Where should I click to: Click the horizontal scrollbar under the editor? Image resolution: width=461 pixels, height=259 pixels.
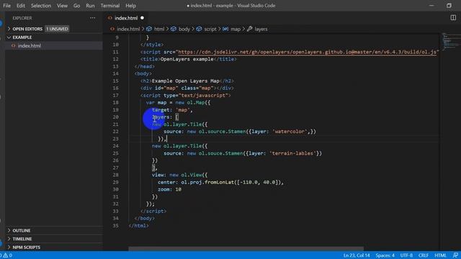pos(246,249)
